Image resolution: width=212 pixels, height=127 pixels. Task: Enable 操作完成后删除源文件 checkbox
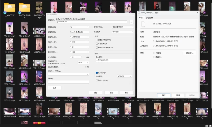coord(97,48)
